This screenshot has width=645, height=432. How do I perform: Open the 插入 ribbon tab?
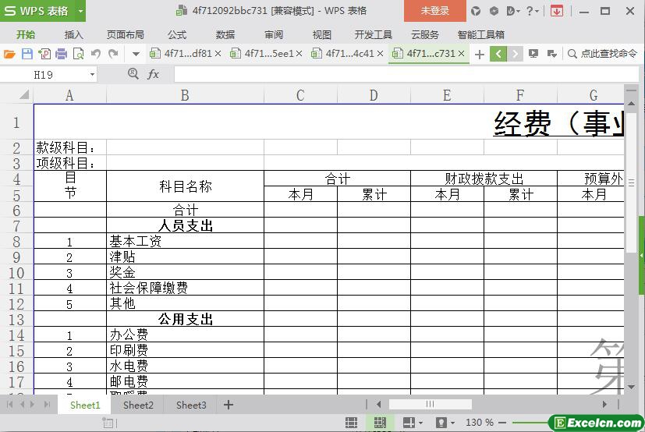[73, 34]
